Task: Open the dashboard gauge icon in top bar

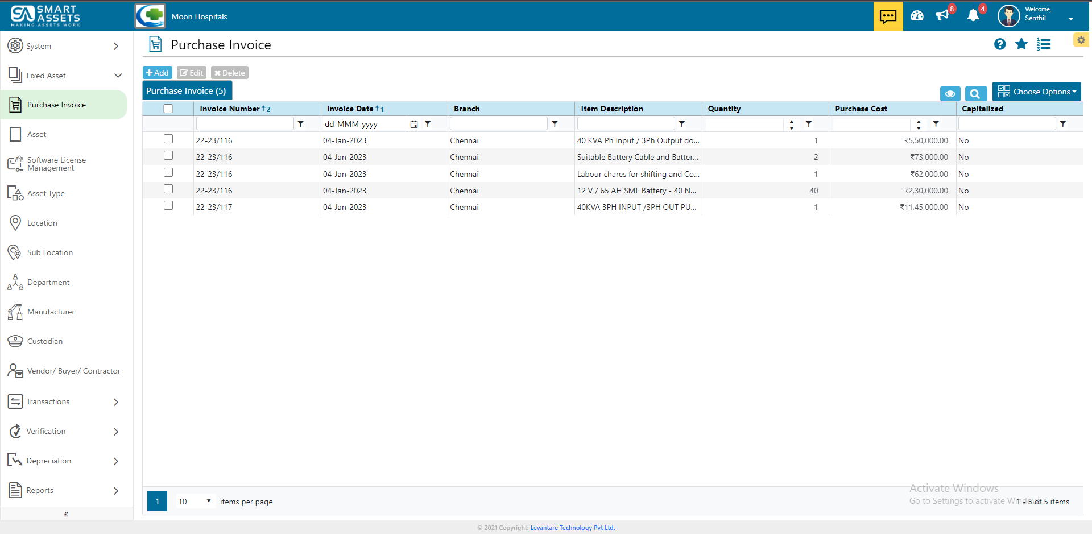Action: pos(917,16)
